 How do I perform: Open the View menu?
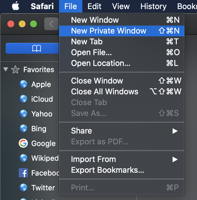tap(121, 6)
